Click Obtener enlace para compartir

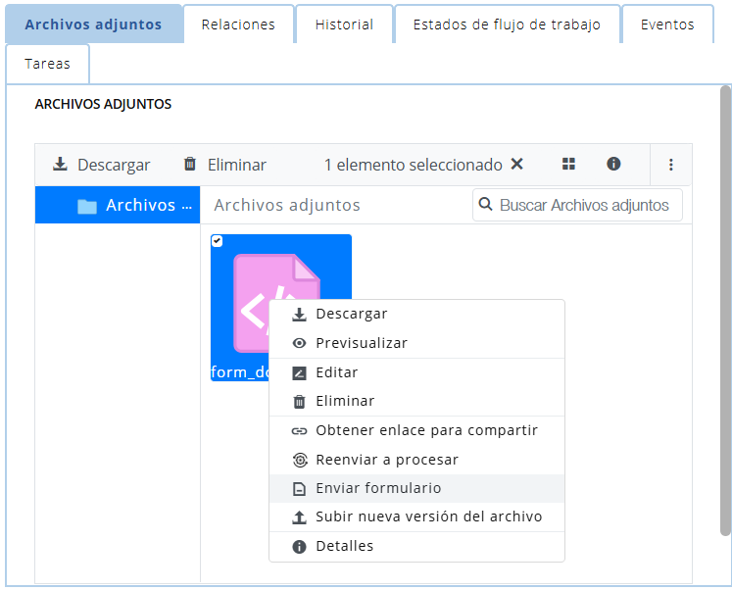426,430
